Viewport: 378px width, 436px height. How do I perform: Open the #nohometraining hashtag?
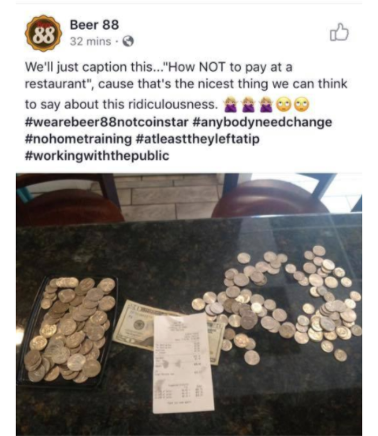[78, 139]
